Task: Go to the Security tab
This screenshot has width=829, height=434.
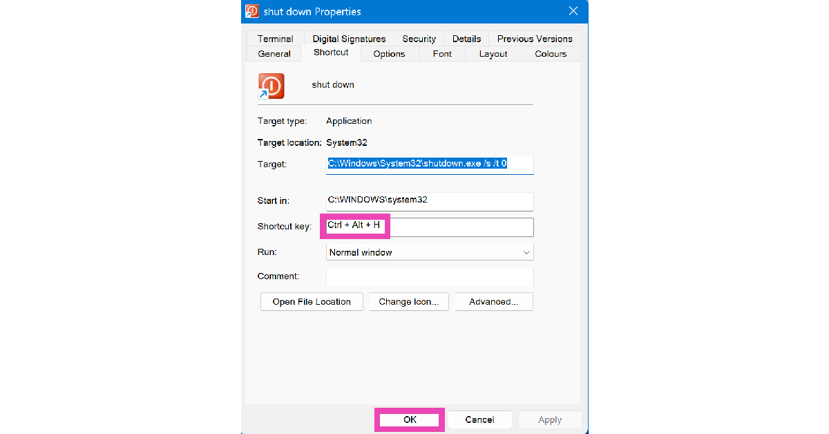Action: [419, 39]
